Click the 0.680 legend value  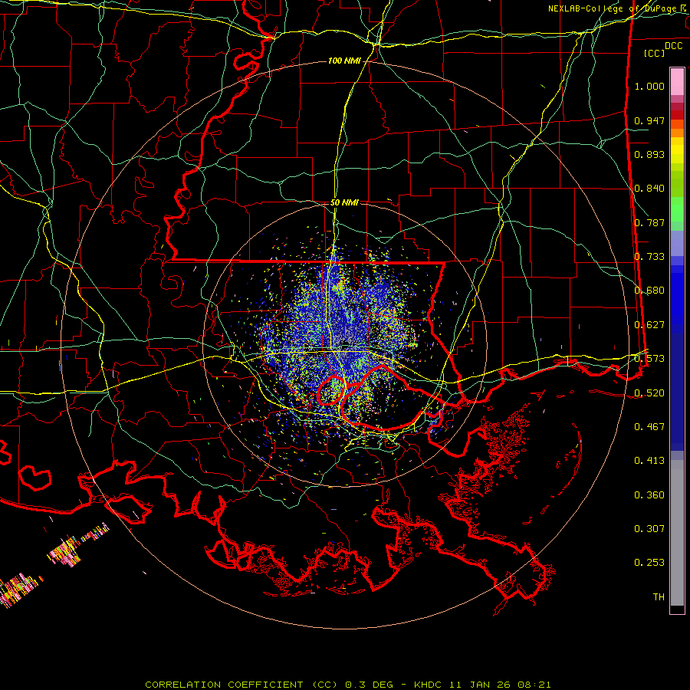click(649, 291)
